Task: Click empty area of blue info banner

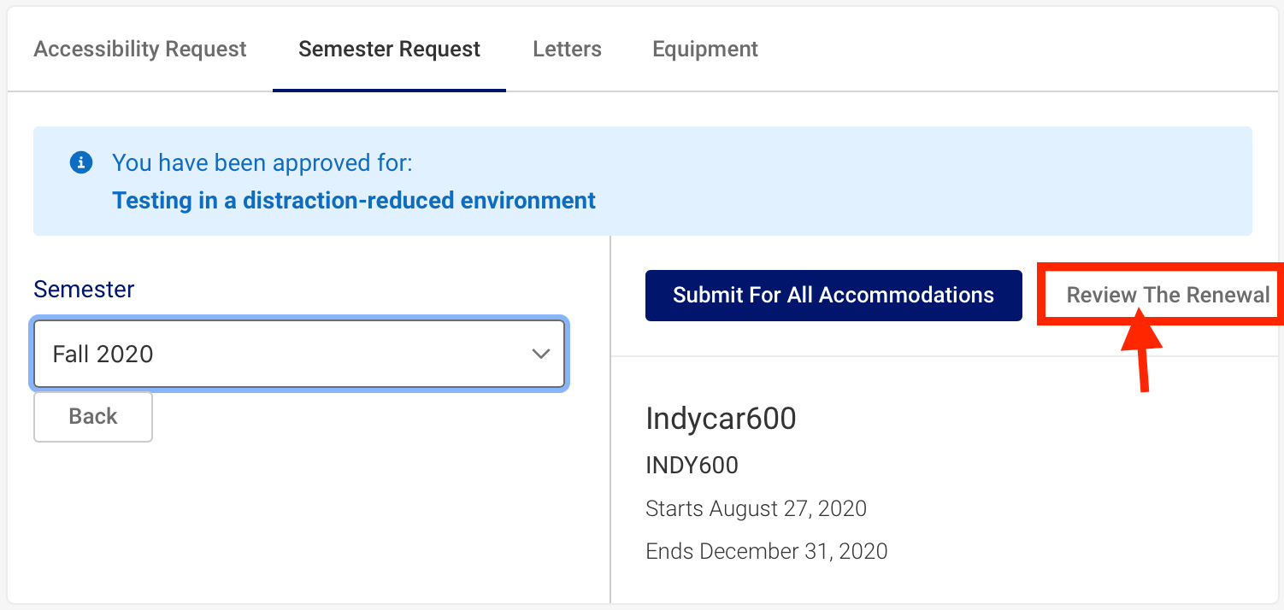Action: point(923,181)
